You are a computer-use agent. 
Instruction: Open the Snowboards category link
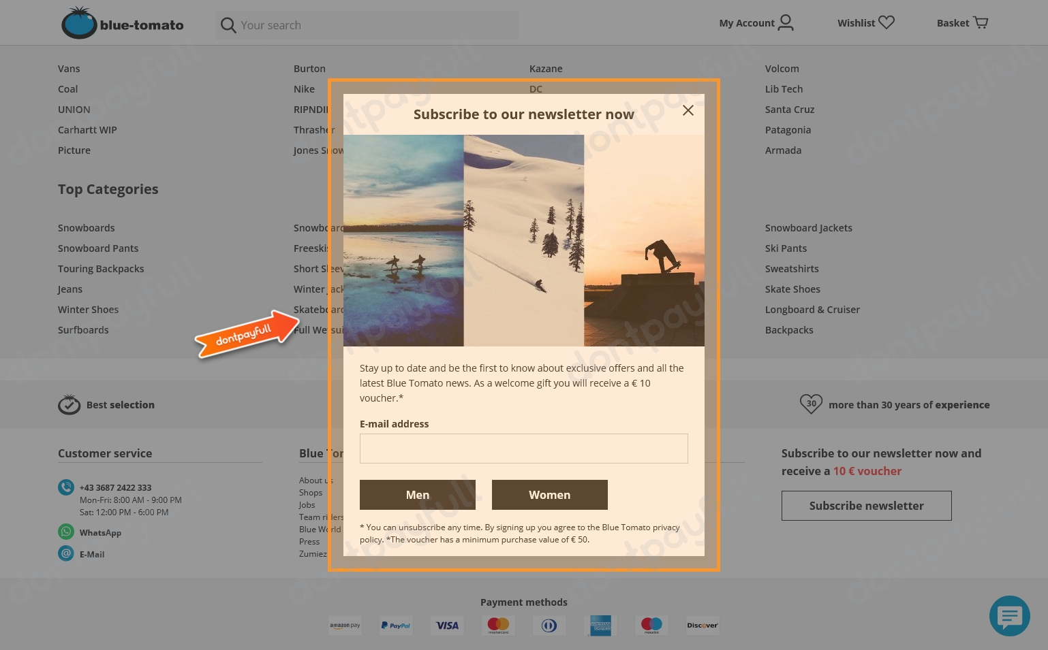(x=86, y=227)
